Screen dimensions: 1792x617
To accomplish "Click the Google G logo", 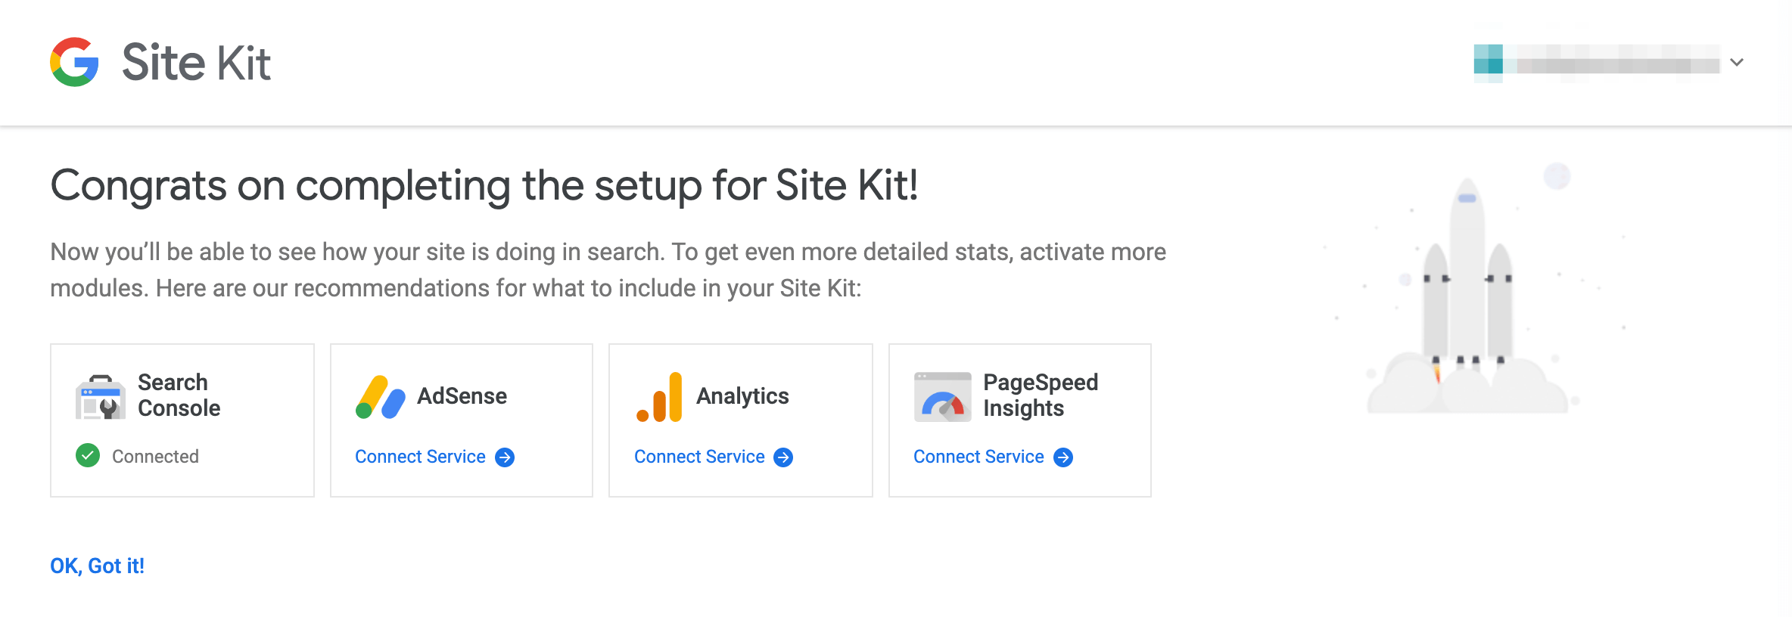I will [74, 62].
